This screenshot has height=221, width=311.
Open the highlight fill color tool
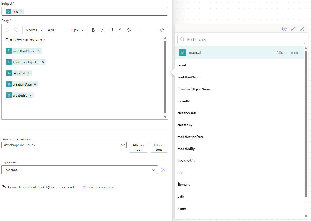(x=129, y=30)
